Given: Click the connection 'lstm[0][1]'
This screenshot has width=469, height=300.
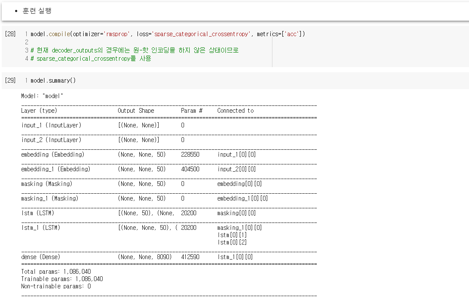Looking at the screenshot, I should coord(232,235).
